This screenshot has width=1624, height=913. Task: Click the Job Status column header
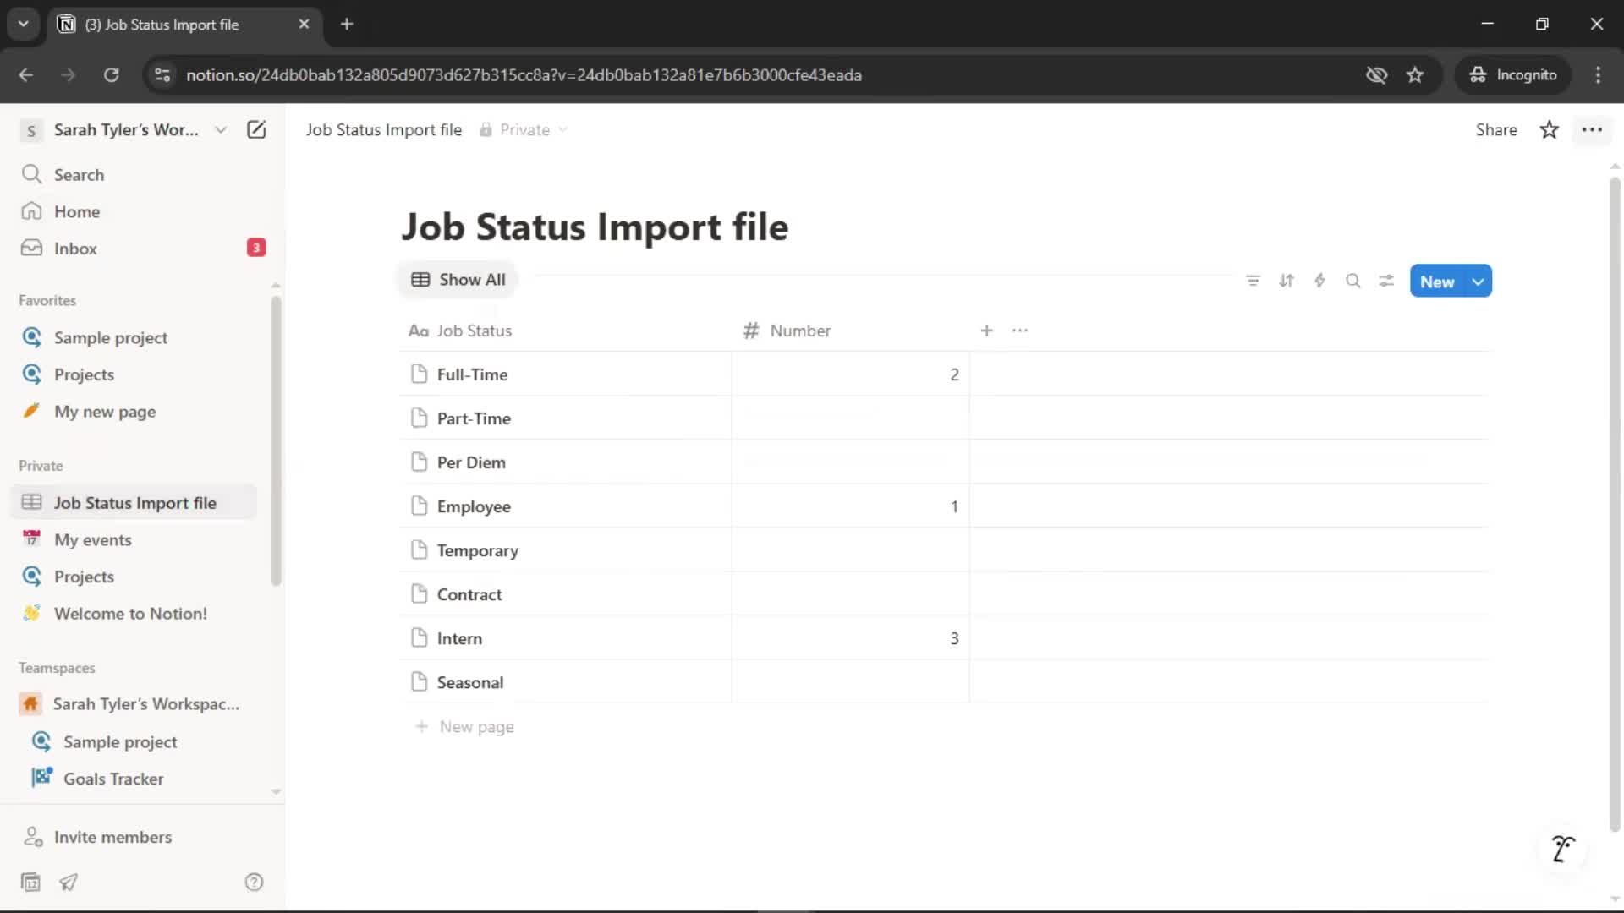pyautogui.click(x=565, y=331)
